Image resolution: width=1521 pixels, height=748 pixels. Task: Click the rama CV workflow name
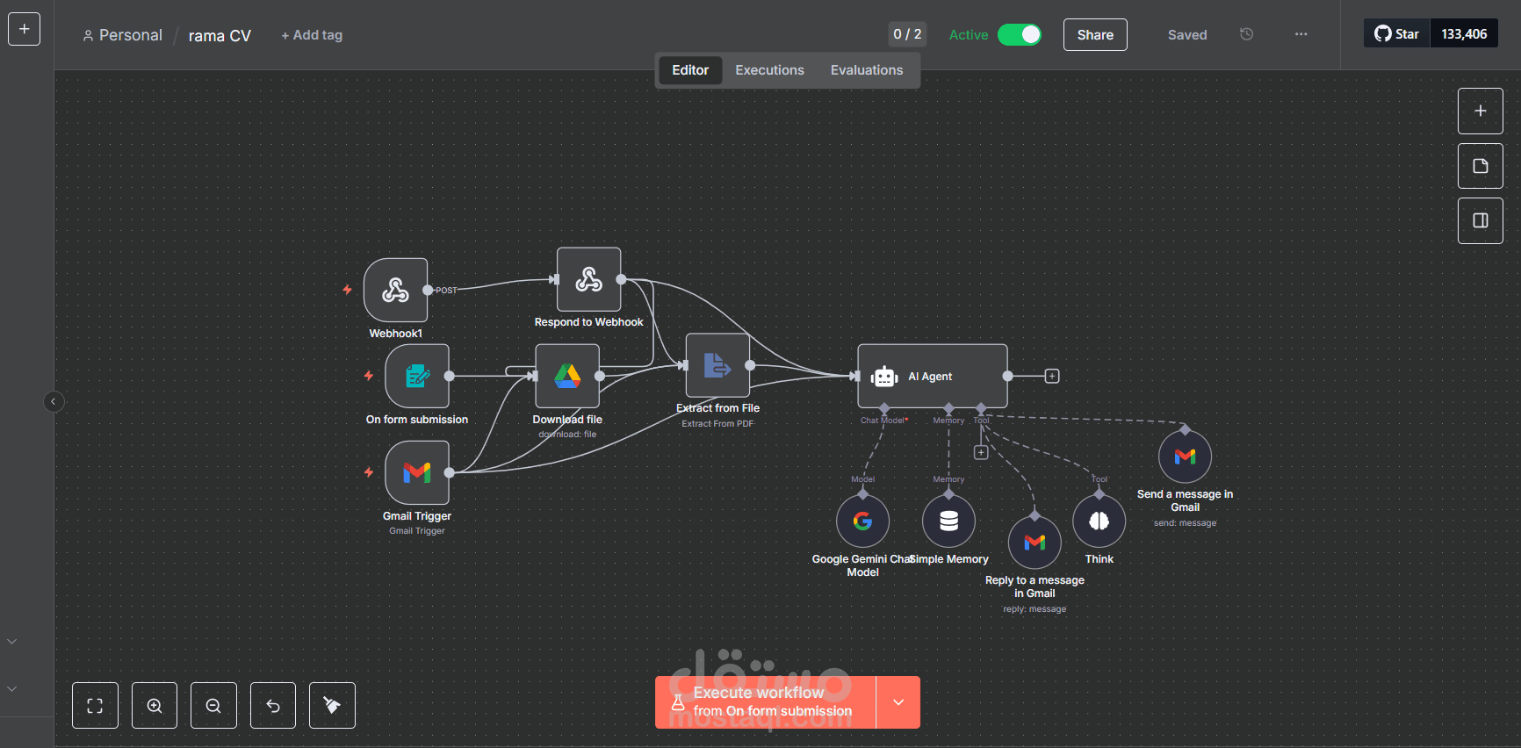click(220, 36)
